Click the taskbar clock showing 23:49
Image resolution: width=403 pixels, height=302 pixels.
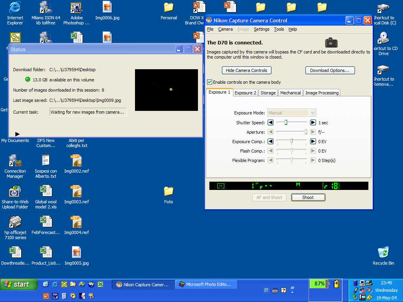click(386, 283)
